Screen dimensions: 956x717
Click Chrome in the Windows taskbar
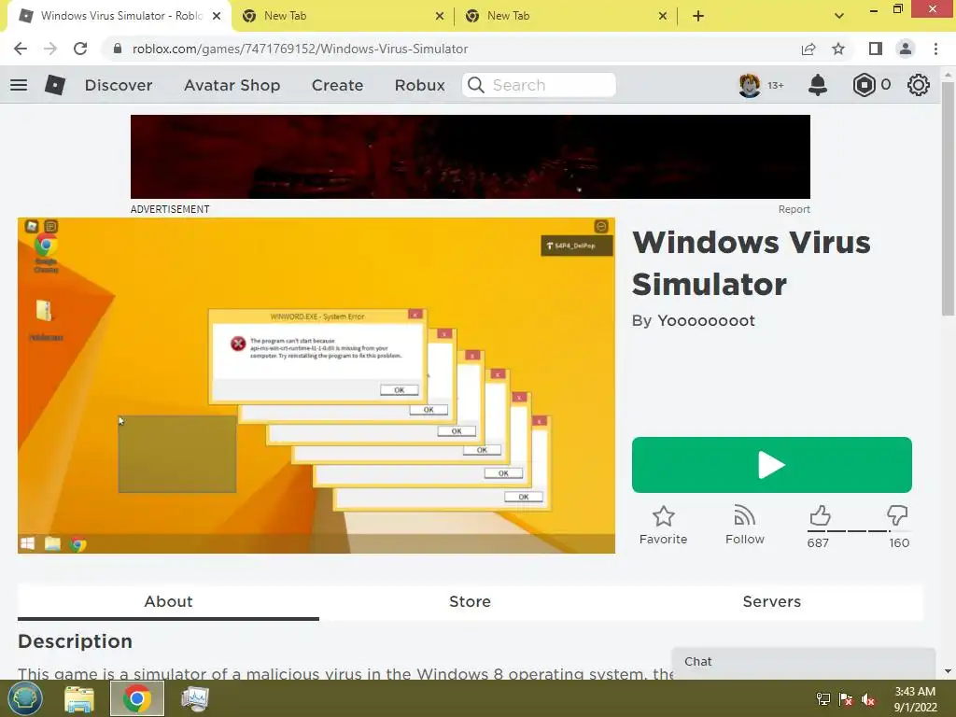click(137, 698)
